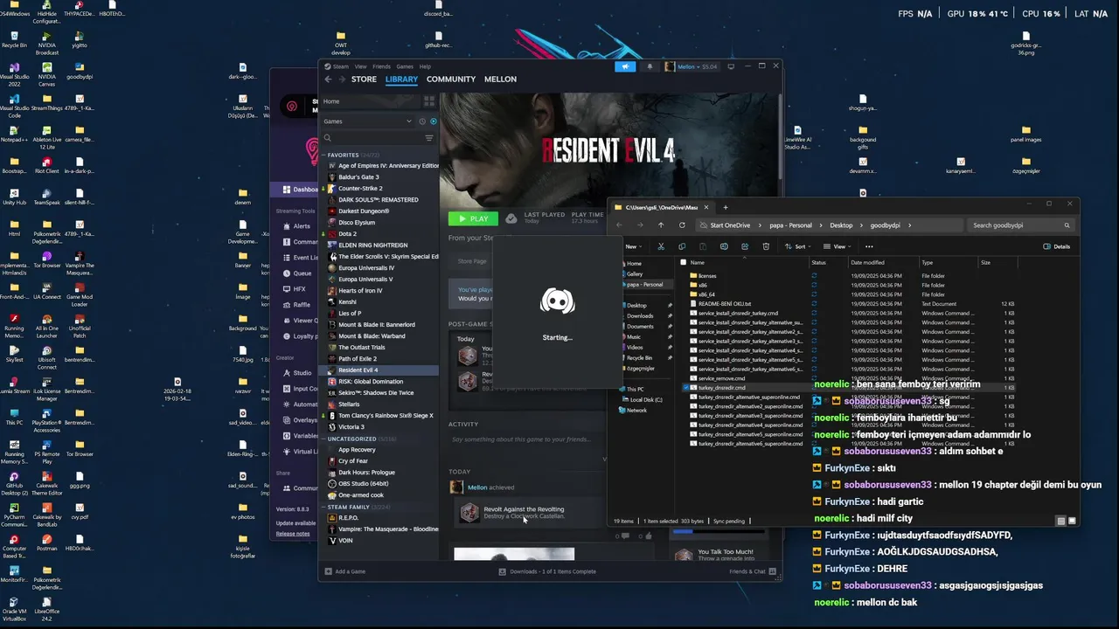Image resolution: width=1119 pixels, height=629 pixels.
Task: Go back in Steam navigation
Action: tap(329, 79)
